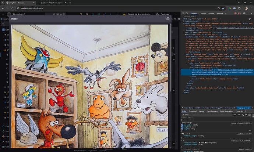Click the browser address bar URL
Image resolution: width=254 pixels, height=152 pixels.
pos(32,8)
